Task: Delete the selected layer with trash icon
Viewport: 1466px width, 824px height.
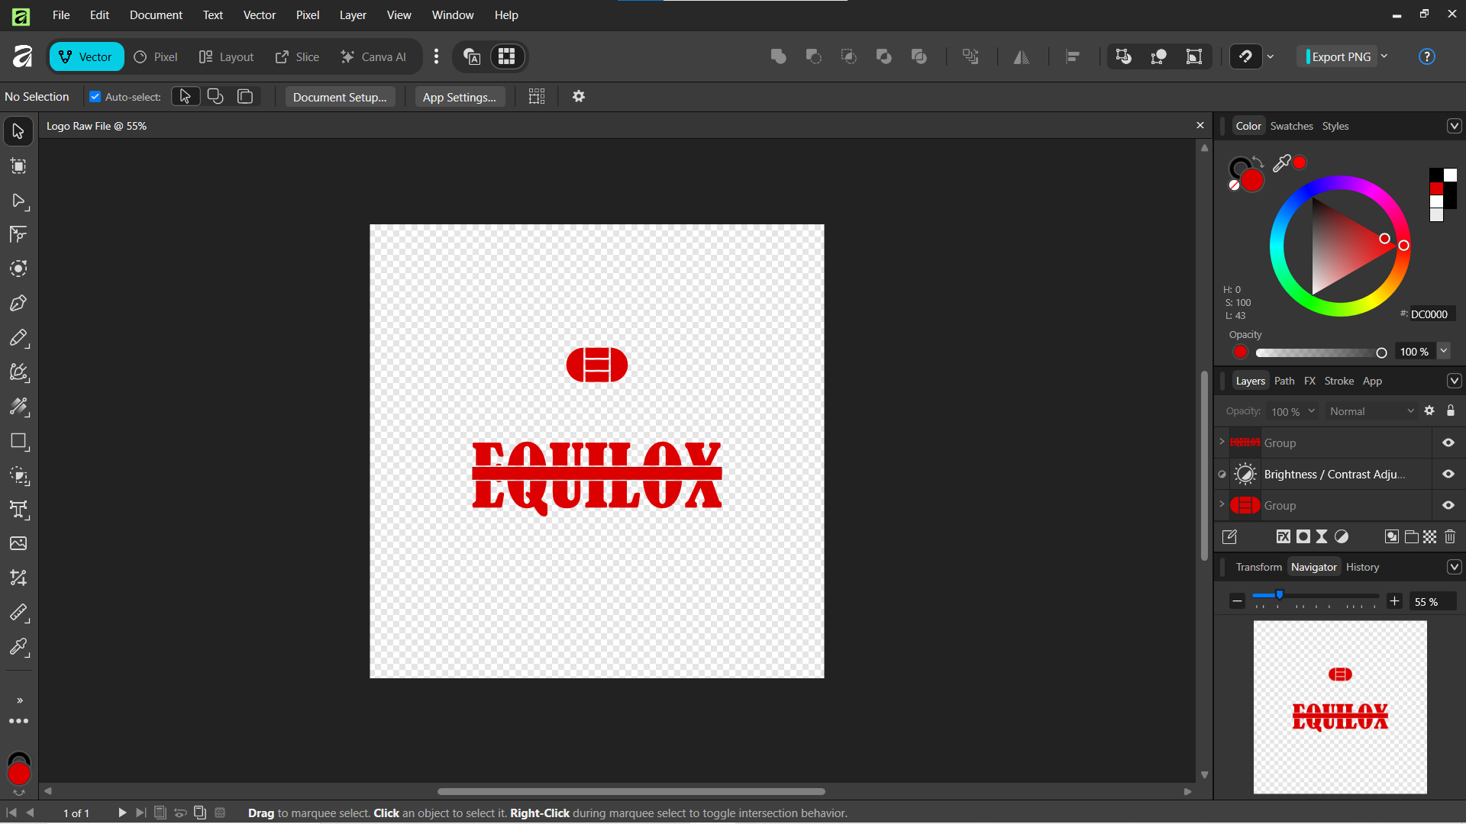Action: click(1450, 536)
